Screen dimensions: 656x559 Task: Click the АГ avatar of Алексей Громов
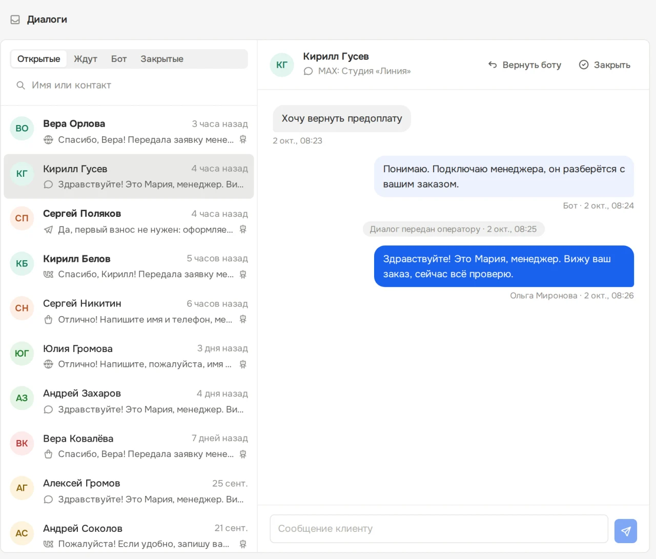(22, 488)
